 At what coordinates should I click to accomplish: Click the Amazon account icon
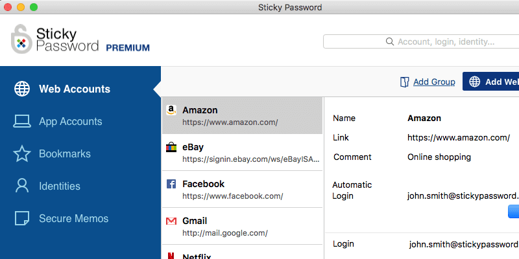[171, 110]
